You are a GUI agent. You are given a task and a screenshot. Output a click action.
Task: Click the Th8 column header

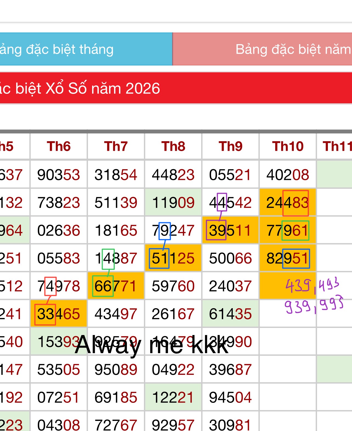[x=173, y=146]
